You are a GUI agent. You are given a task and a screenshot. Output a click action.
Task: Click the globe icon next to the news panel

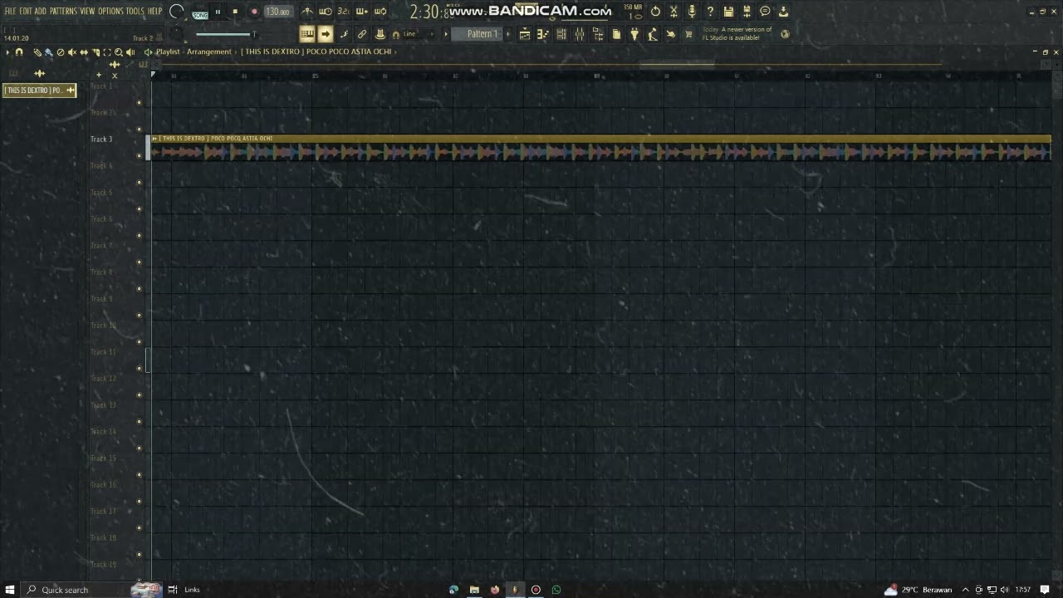784,34
